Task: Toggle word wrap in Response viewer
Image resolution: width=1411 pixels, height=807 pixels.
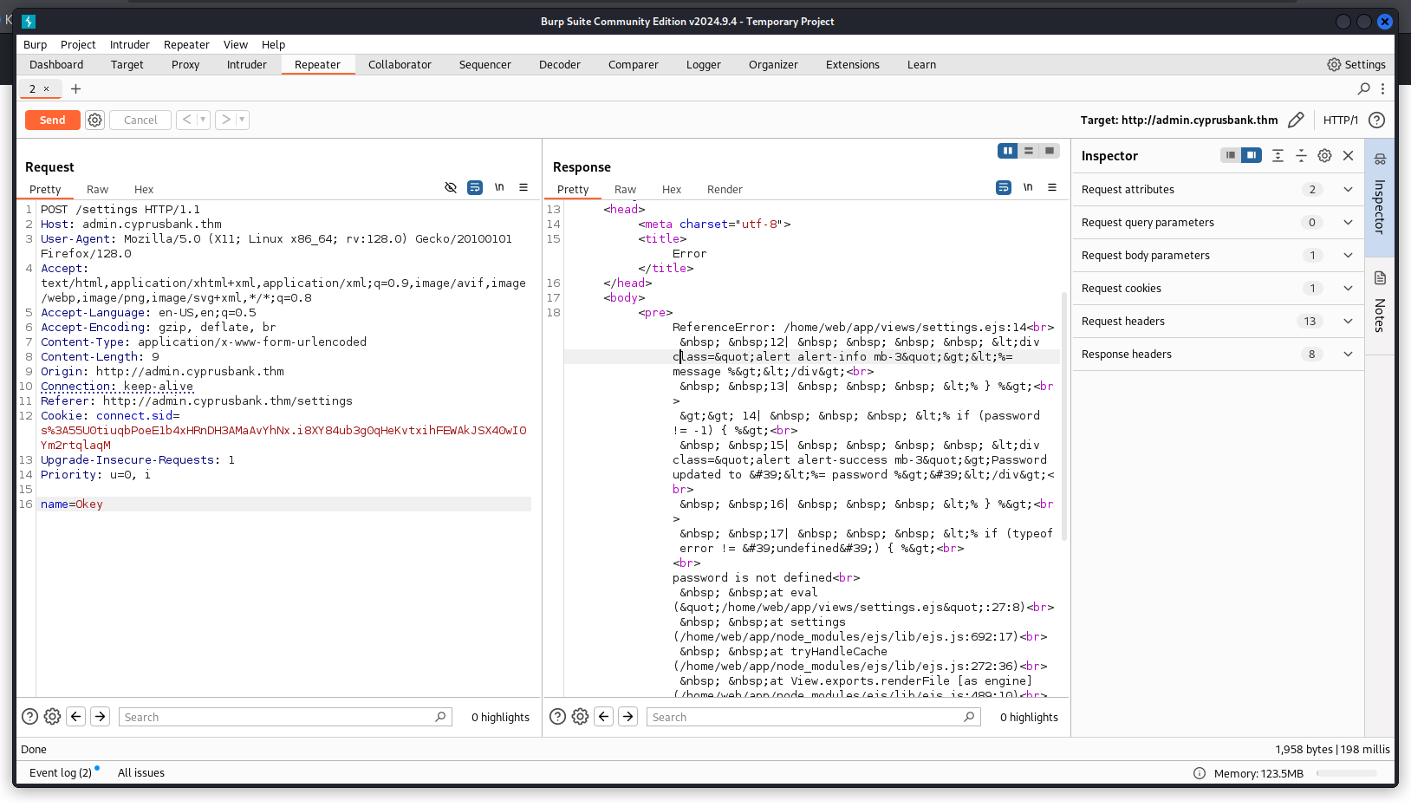Action: click(1004, 187)
